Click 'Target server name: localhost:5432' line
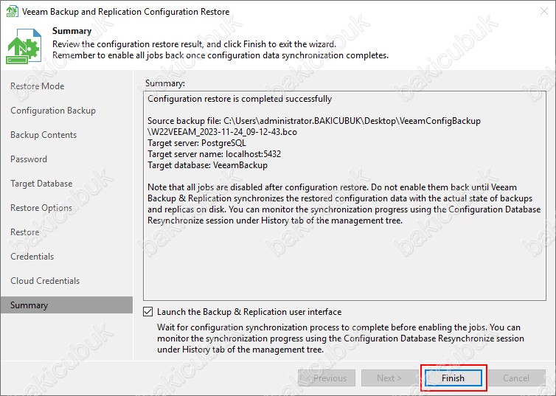The image size is (556, 396). (214, 154)
